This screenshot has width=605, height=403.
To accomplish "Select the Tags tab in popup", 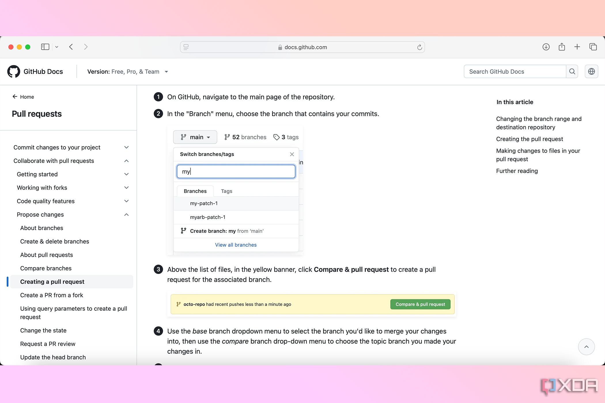I will click(226, 191).
